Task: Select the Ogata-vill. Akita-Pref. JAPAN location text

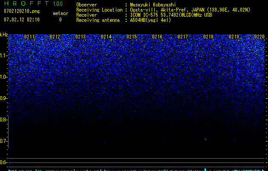Action: [190, 10]
